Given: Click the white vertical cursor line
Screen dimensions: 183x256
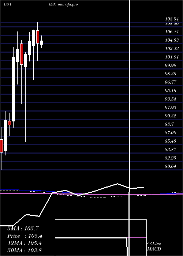Looking at the screenshot, I should click(x=130, y=127).
